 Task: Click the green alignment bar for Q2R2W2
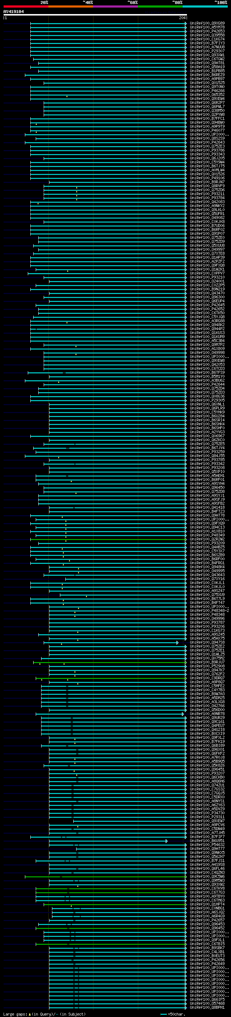(109, 539)
